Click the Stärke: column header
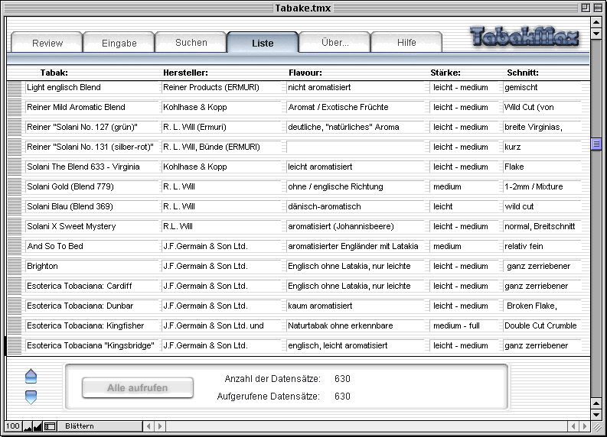This screenshot has height=437, width=607. tap(445, 73)
